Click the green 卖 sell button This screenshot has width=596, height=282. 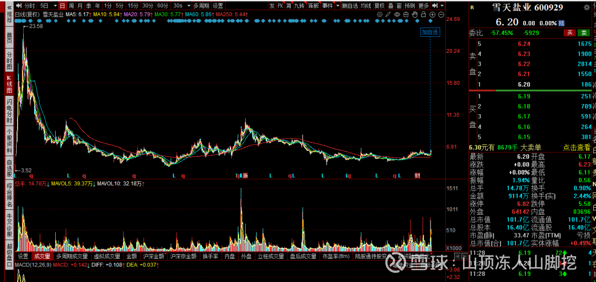point(583,32)
